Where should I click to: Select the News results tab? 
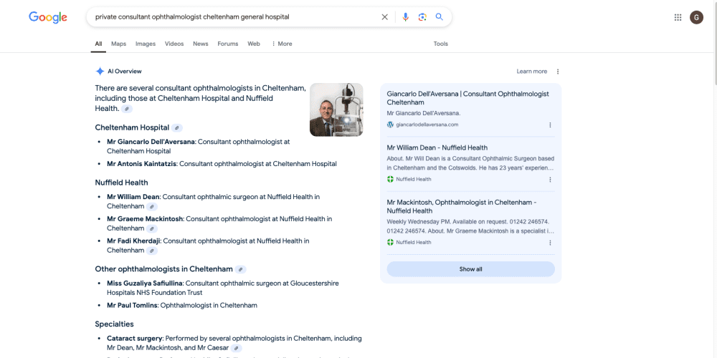click(201, 44)
